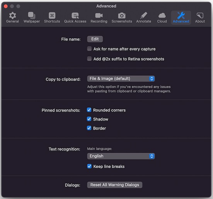Click Reset All Warning Dialogs button

115,185
